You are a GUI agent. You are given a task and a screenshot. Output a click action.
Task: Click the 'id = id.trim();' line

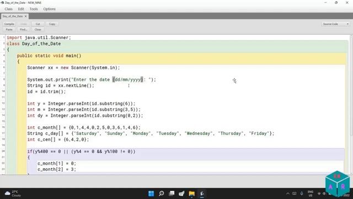click(x=46, y=92)
